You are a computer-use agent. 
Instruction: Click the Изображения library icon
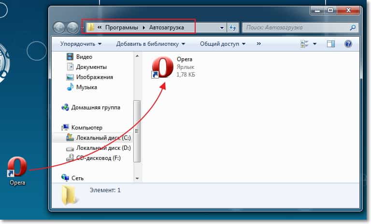tap(70, 77)
